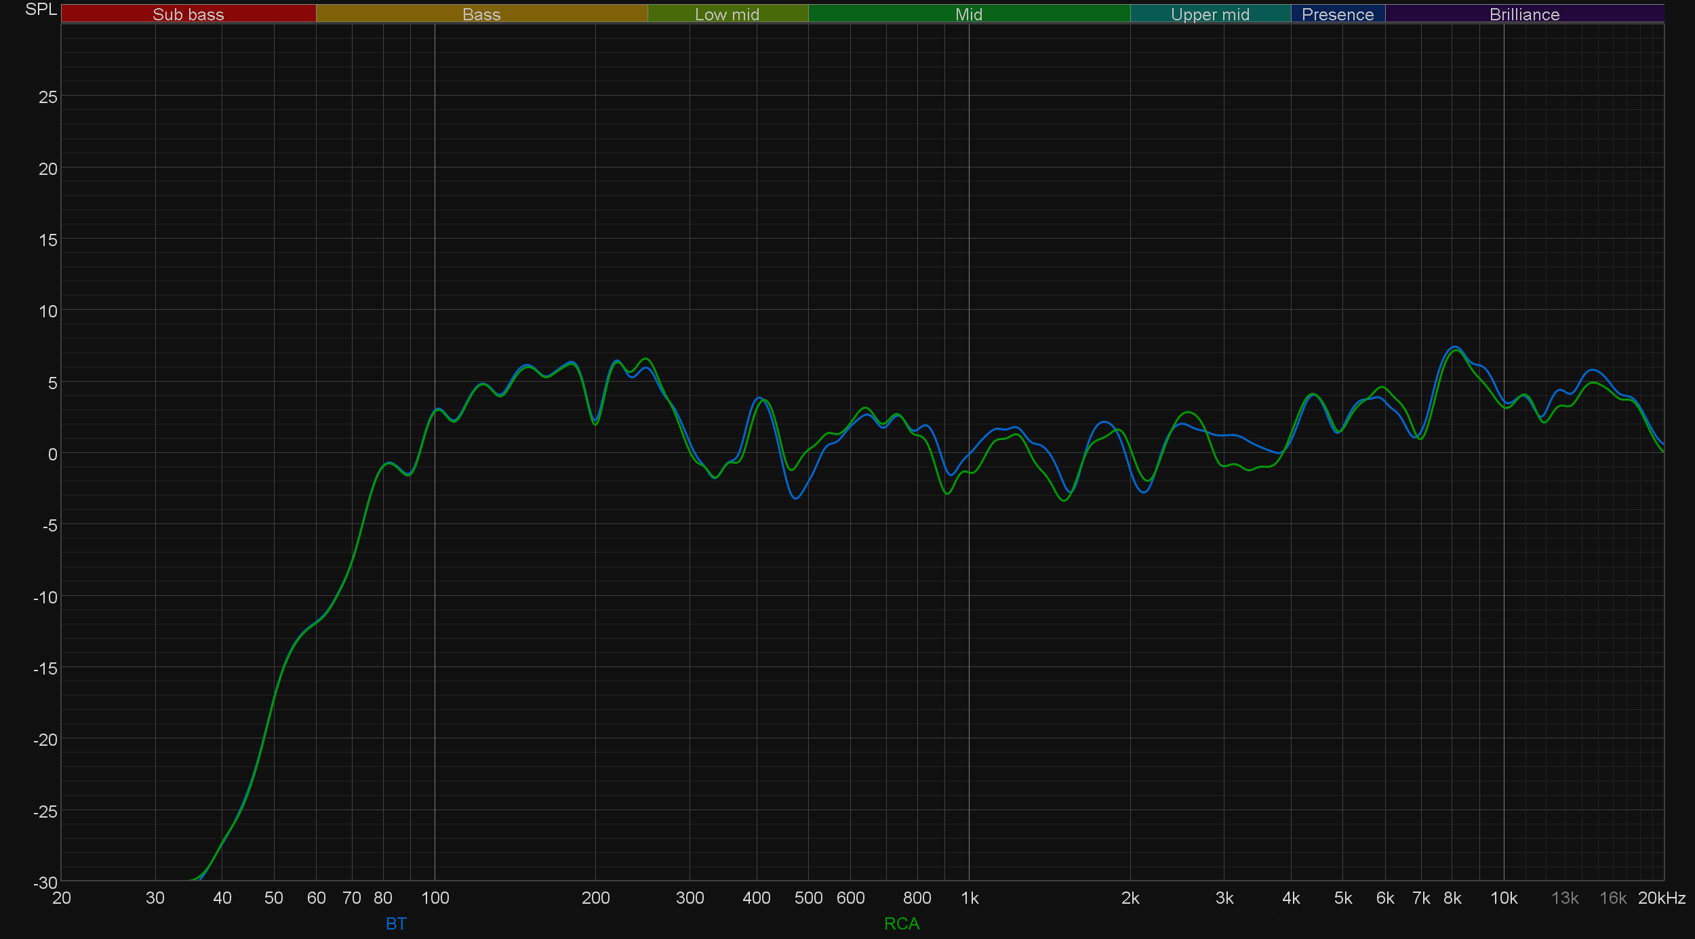1695x939 pixels.
Task: Click the SPL axis title
Action: (x=41, y=9)
